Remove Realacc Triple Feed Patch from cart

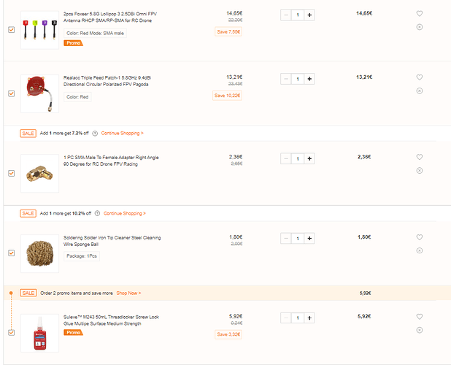420,91
